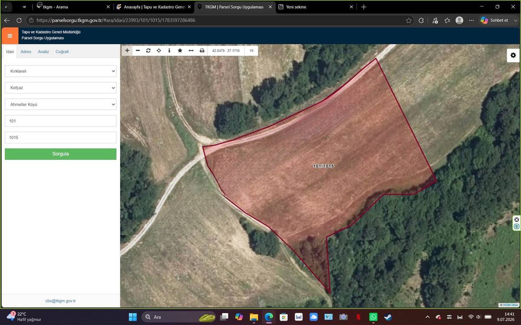Image resolution: width=521 pixels, height=325 pixels.
Task: Click the browser address bar URL
Action: (116, 20)
